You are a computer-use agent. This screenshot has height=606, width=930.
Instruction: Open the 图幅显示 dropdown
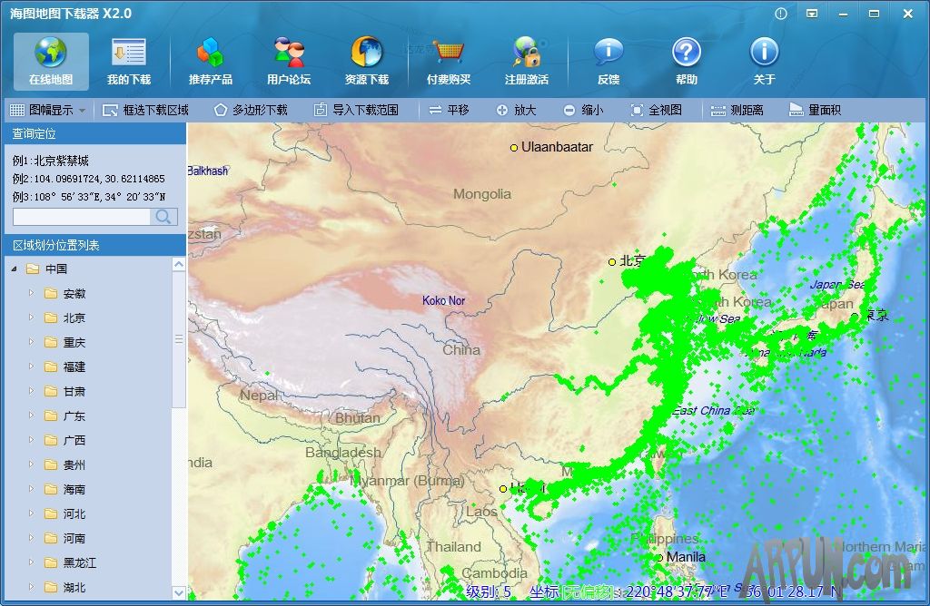(x=51, y=110)
